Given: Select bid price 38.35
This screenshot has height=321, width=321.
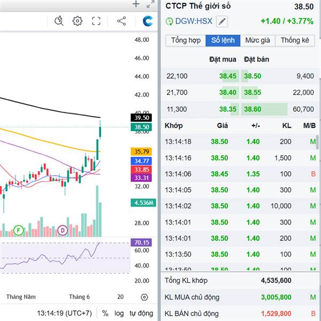Looking at the screenshot, I should pyautogui.click(x=228, y=109).
